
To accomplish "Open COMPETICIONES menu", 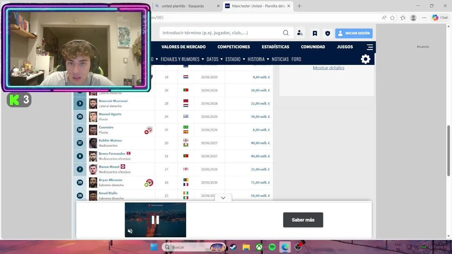I will [234, 47].
